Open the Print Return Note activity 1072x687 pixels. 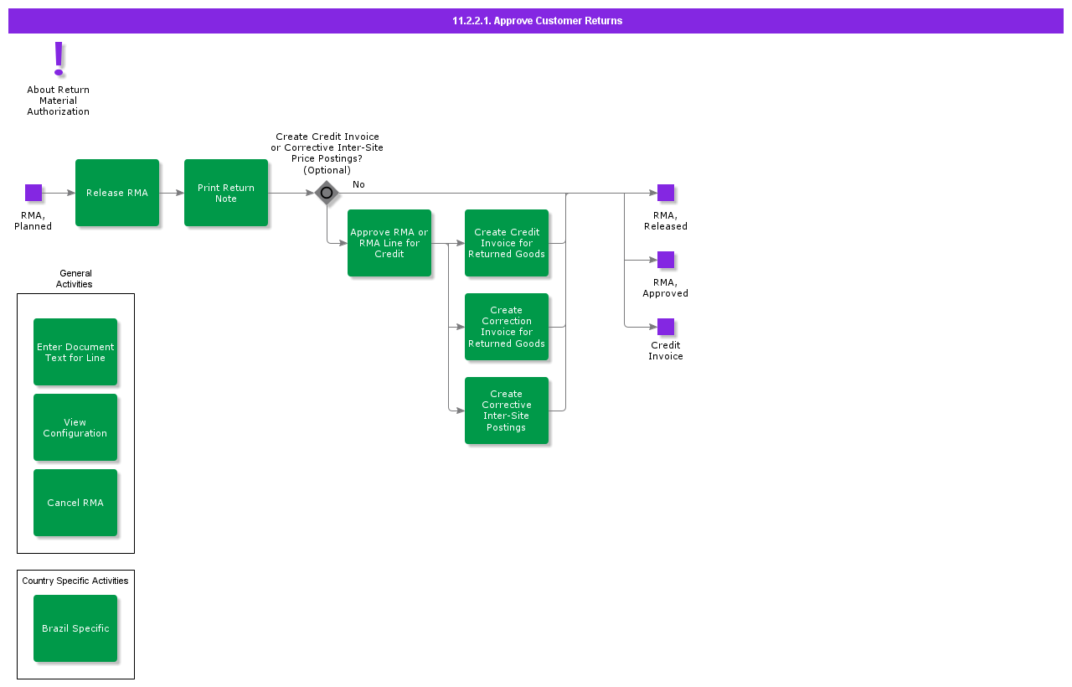pyautogui.click(x=226, y=193)
